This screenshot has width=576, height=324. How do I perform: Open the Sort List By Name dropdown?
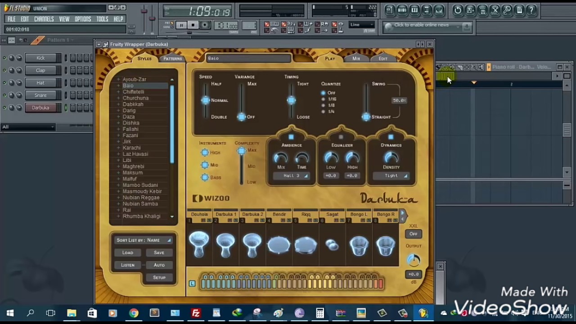[143, 240]
